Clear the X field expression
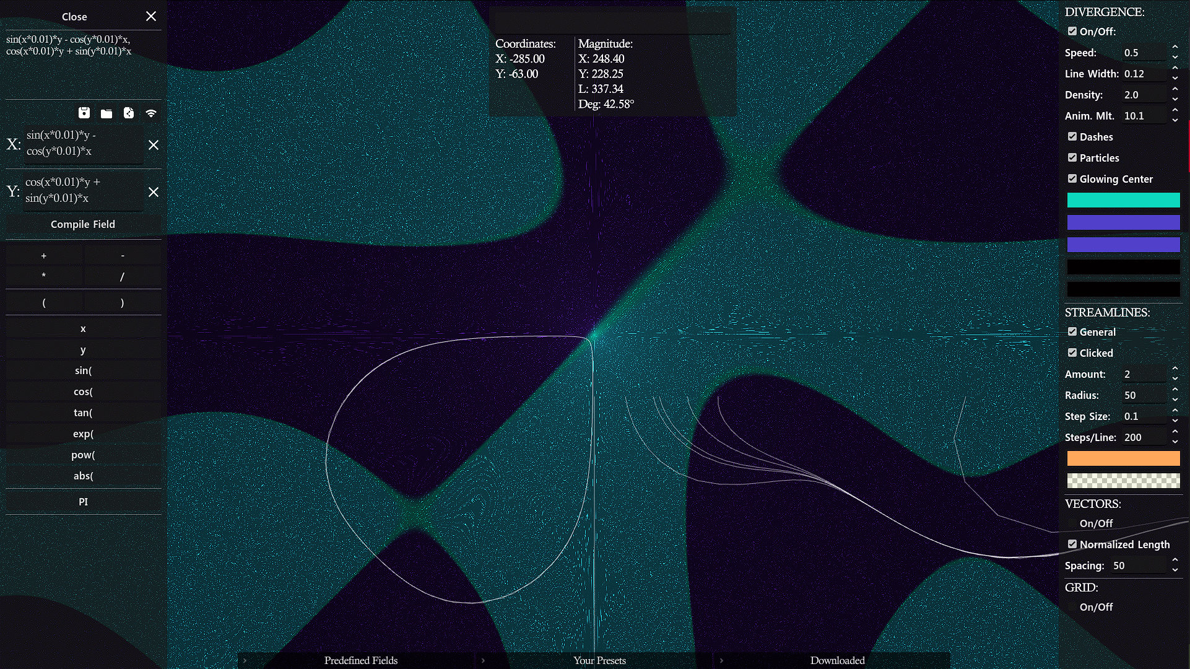Viewport: 1190px width, 669px height. [154, 145]
